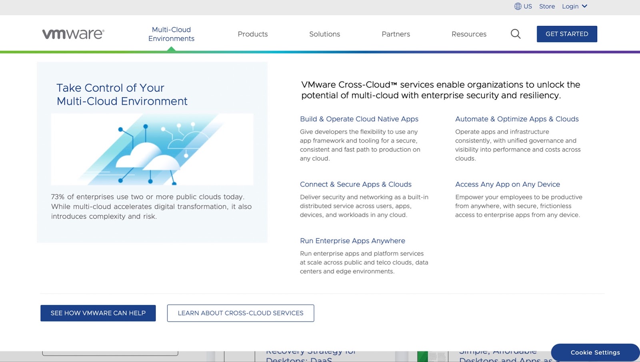Open the Partners menu
This screenshot has height=362, width=640.
pyautogui.click(x=396, y=34)
